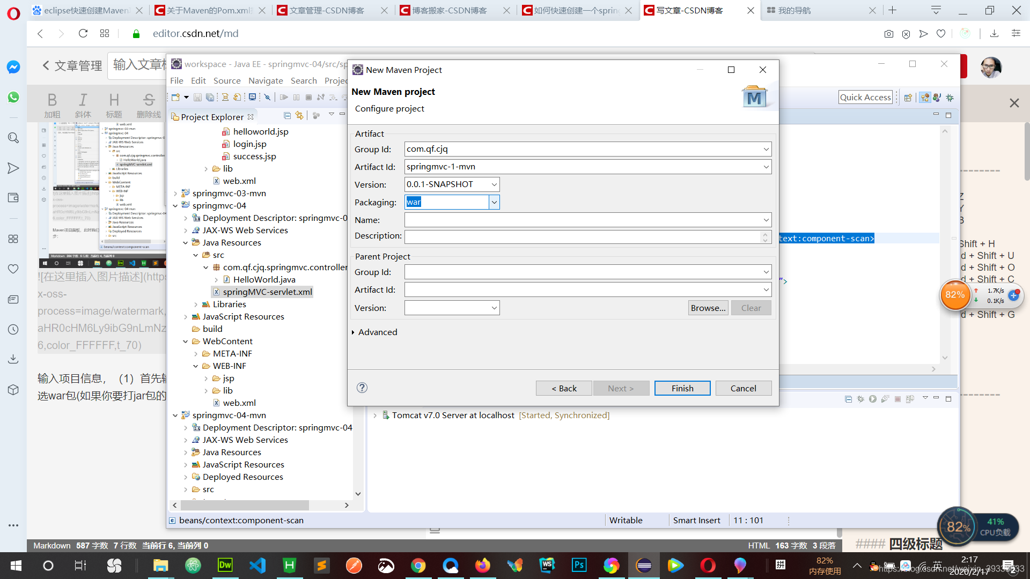Click the Quick Access field in Eclipse
The height and width of the screenshot is (579, 1030).
(865, 97)
